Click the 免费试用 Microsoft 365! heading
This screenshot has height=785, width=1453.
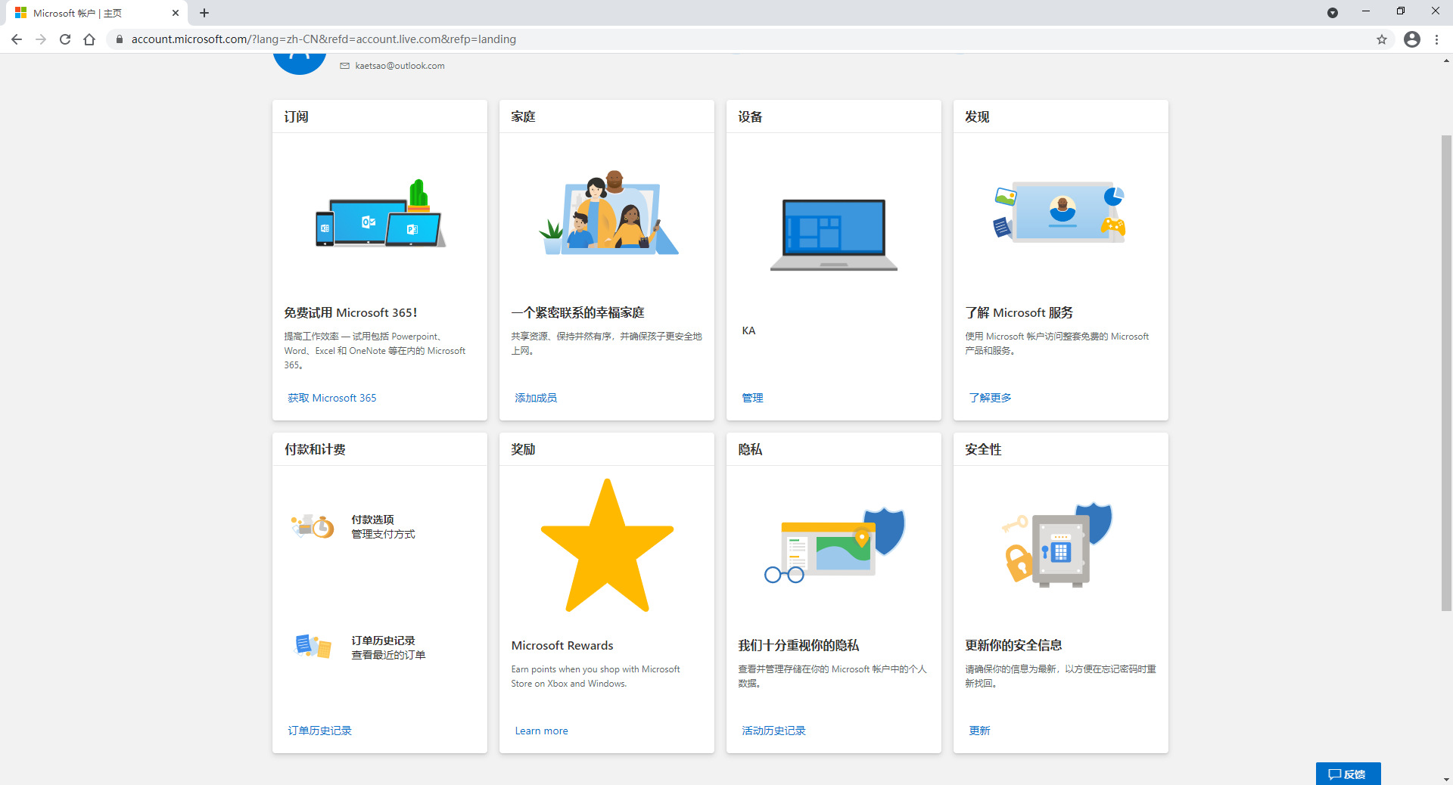point(350,312)
